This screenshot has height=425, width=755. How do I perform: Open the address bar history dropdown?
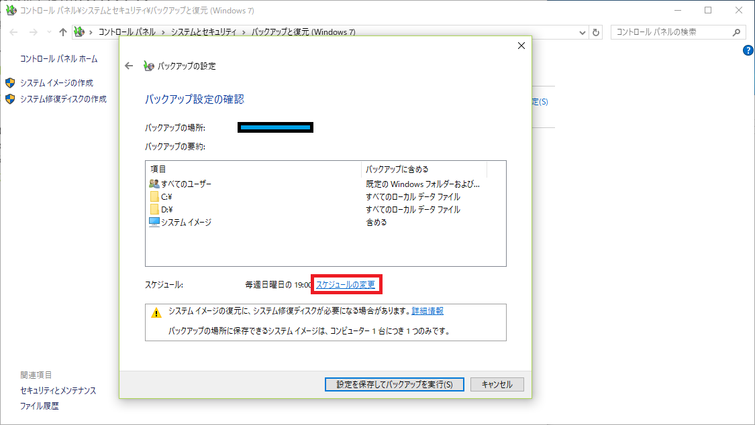point(582,32)
